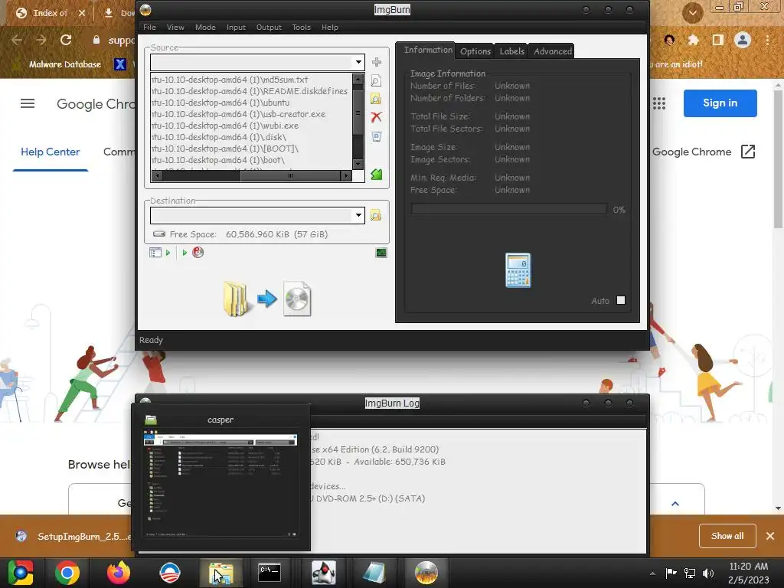Click the casper window preview thumbnail

point(220,484)
